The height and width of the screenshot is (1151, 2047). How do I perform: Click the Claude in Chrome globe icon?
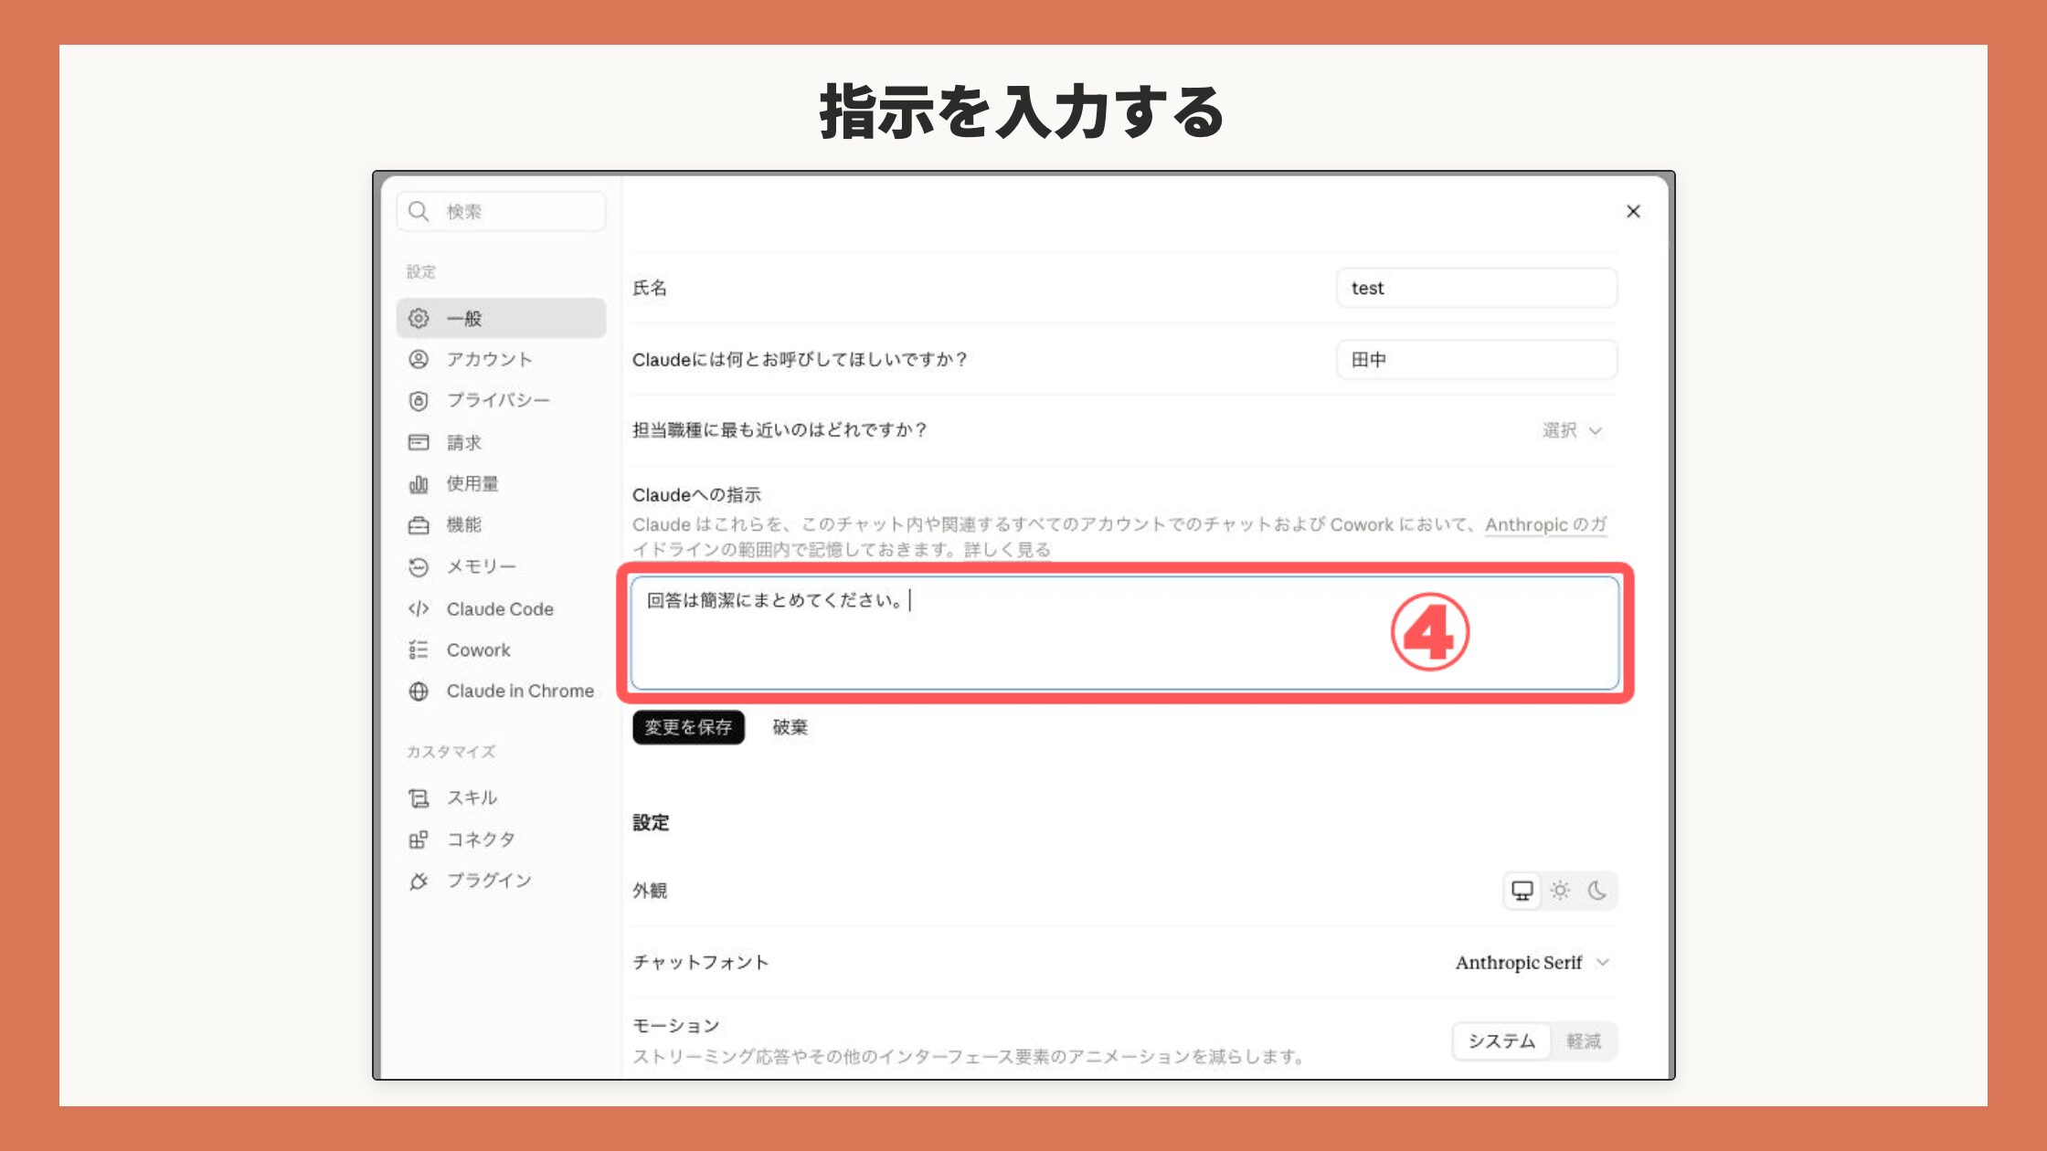click(419, 692)
